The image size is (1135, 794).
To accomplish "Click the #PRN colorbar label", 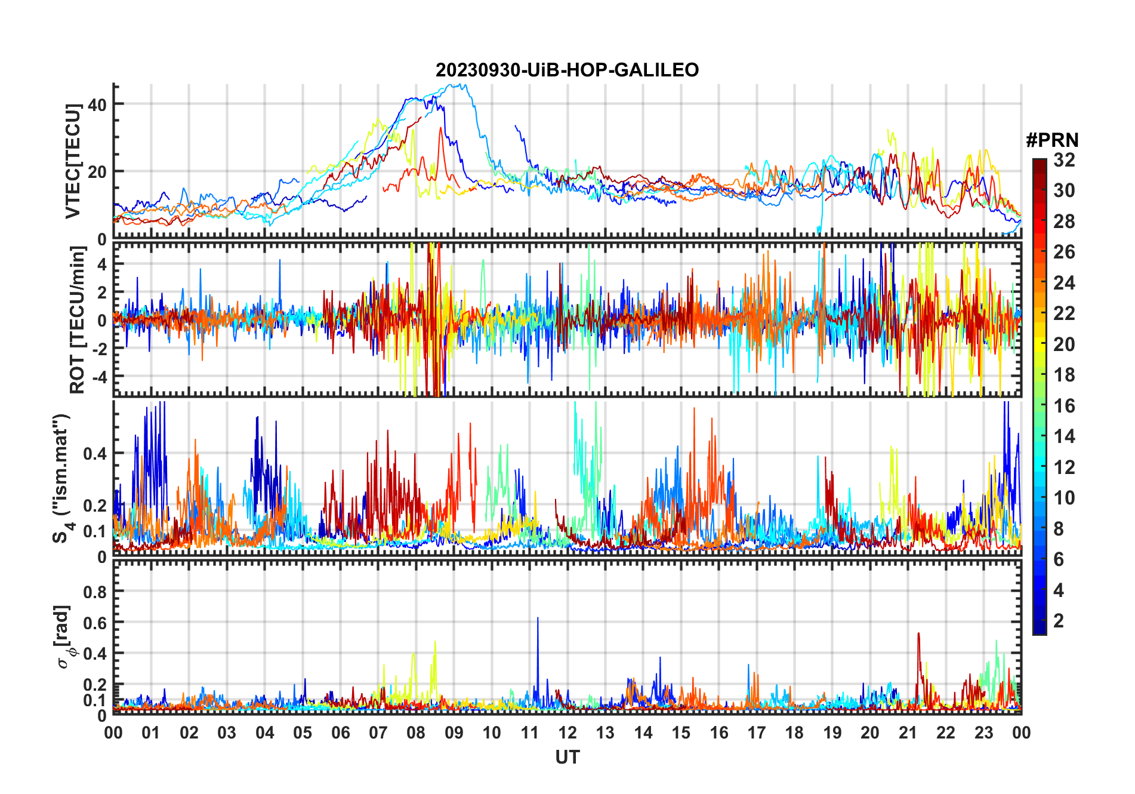I will tap(1052, 140).
